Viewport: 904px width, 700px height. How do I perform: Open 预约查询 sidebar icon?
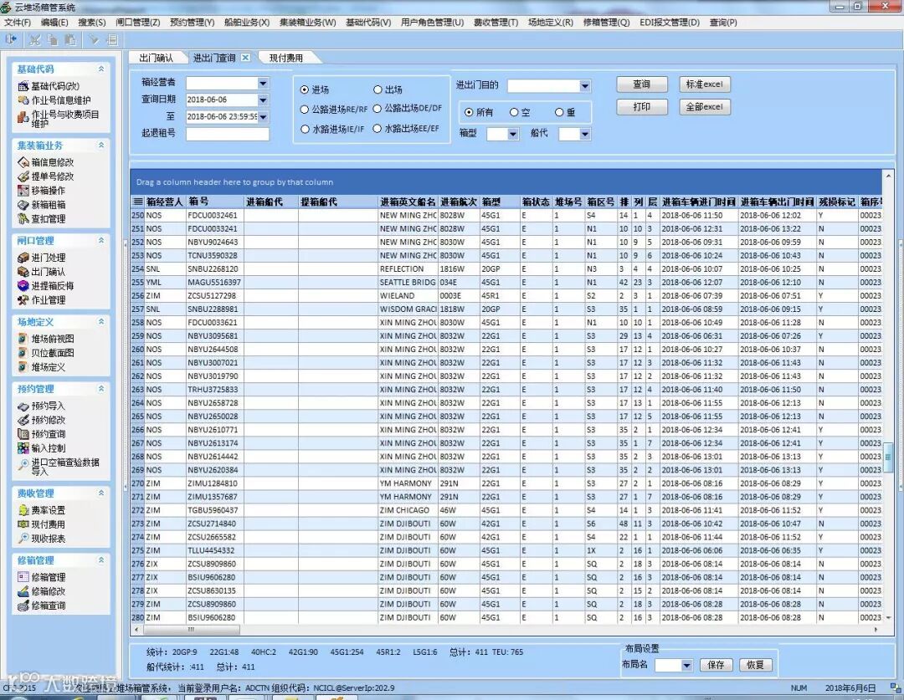(23, 434)
